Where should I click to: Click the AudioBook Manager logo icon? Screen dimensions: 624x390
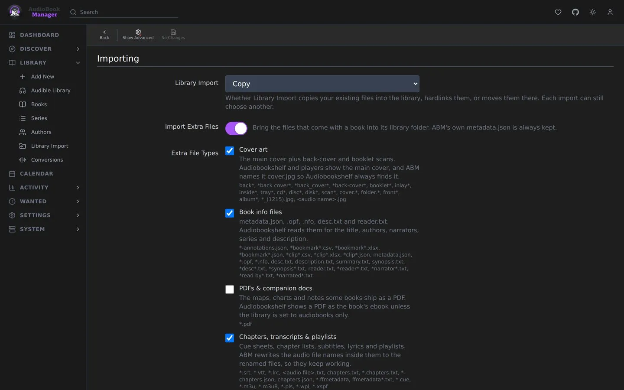(15, 12)
